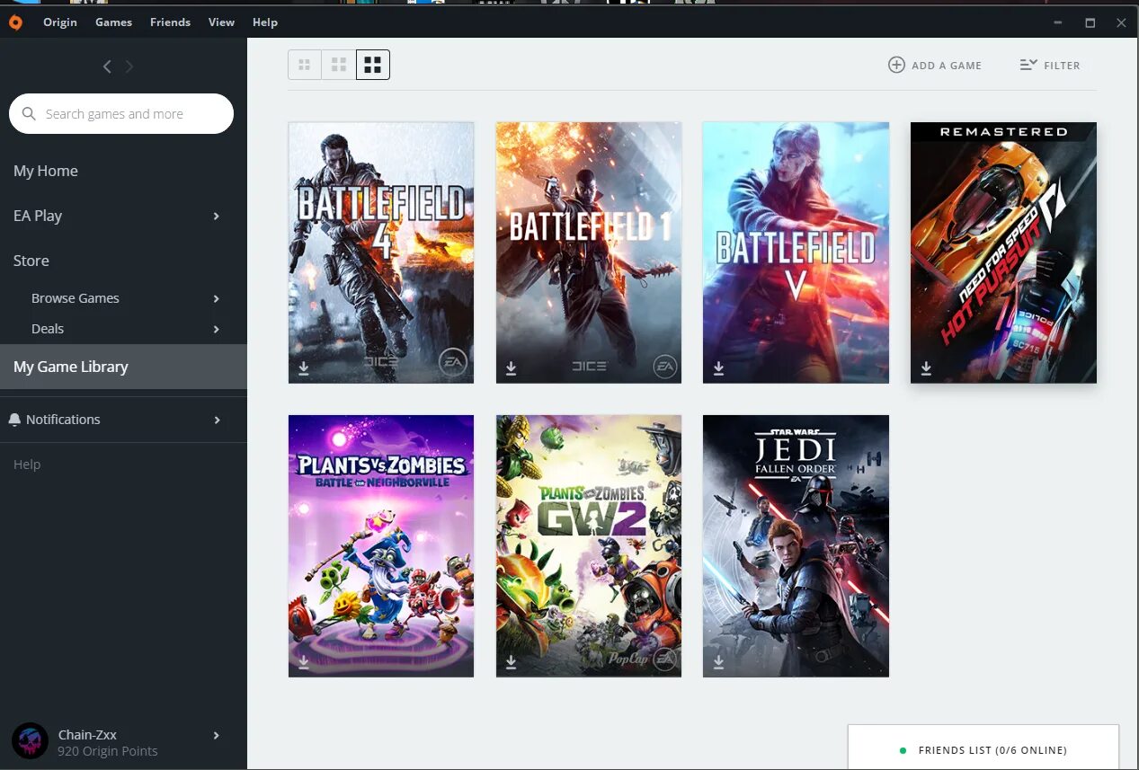Expand the EA Play submenu arrow
Image resolution: width=1139 pixels, height=770 pixels.
pyautogui.click(x=217, y=216)
